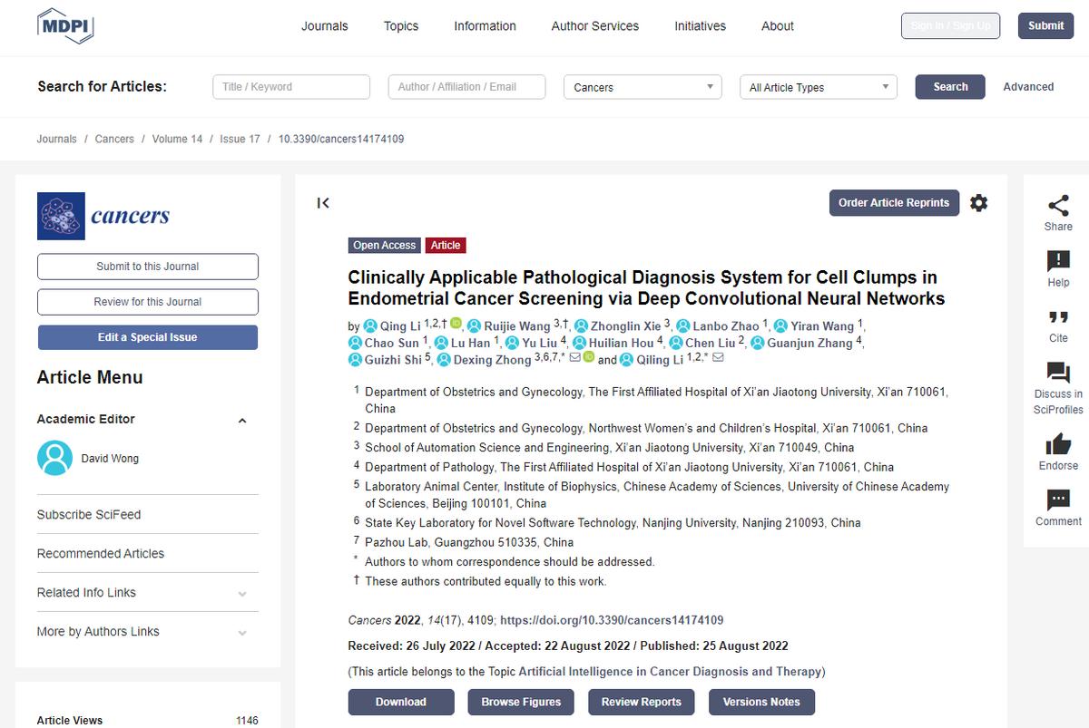Collapse the left sidebar with arrow icon
The image size is (1089, 728).
pyautogui.click(x=323, y=203)
